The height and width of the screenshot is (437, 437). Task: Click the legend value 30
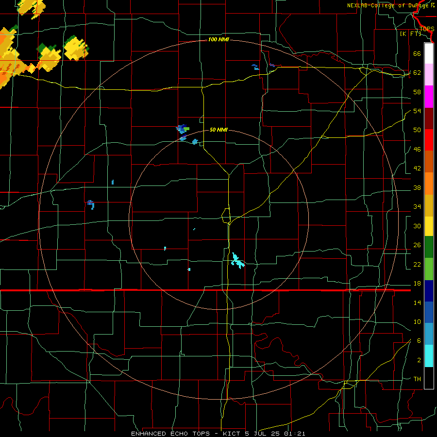[417, 226]
